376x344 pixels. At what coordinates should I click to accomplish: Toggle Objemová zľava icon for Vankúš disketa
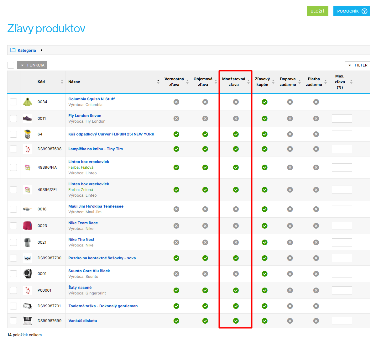205,321
